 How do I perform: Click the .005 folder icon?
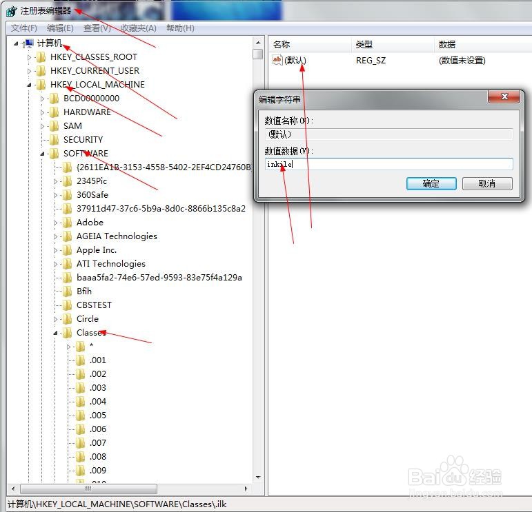81,416
